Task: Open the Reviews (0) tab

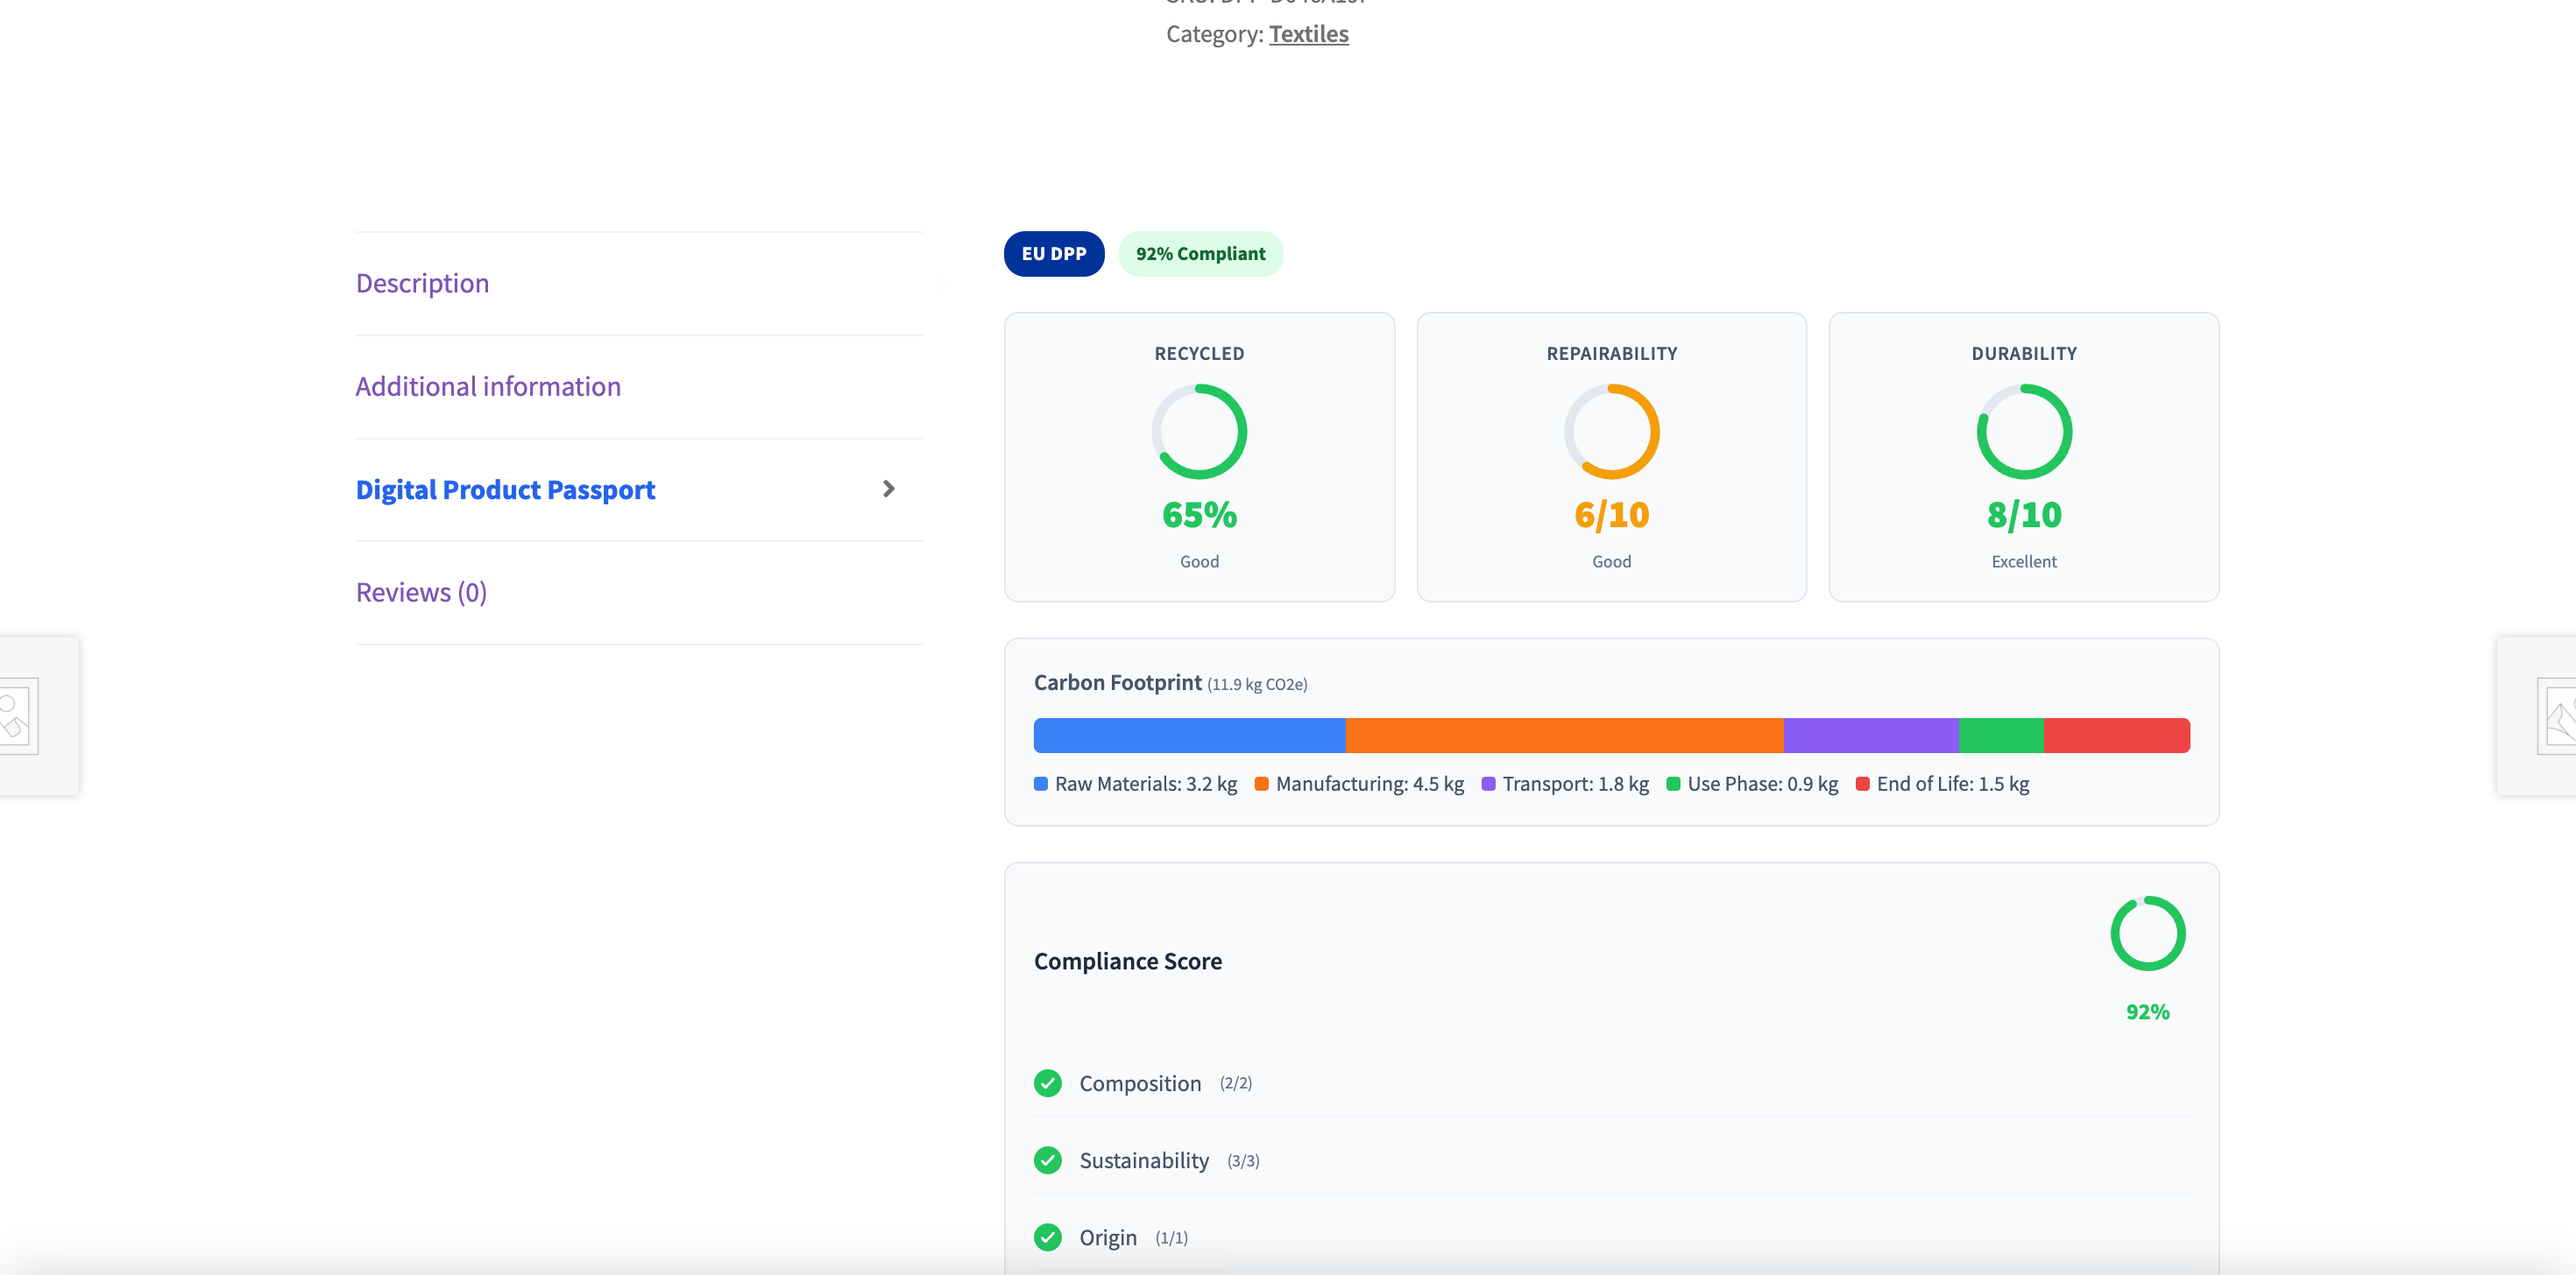Action: pos(421,593)
